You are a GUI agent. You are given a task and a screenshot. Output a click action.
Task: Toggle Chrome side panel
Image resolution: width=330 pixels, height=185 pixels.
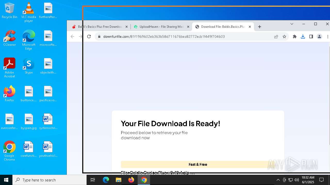pos(311,36)
